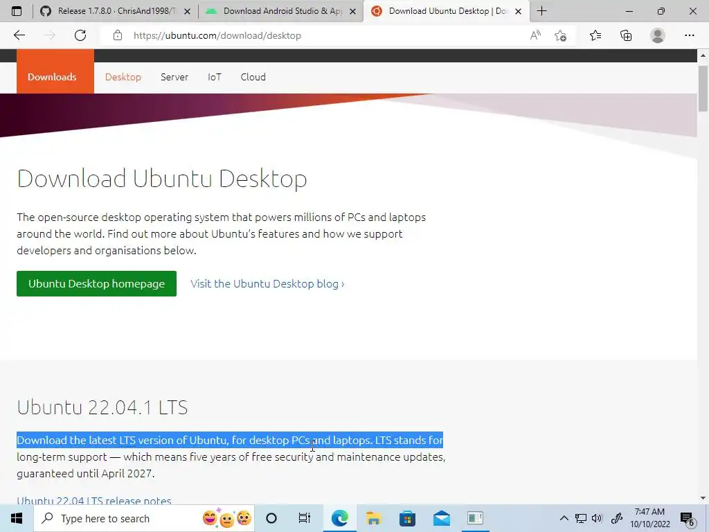The height and width of the screenshot is (532, 709).
Task: Click the highlighted 'Download the latest LTS version' text
Action: coord(230,440)
